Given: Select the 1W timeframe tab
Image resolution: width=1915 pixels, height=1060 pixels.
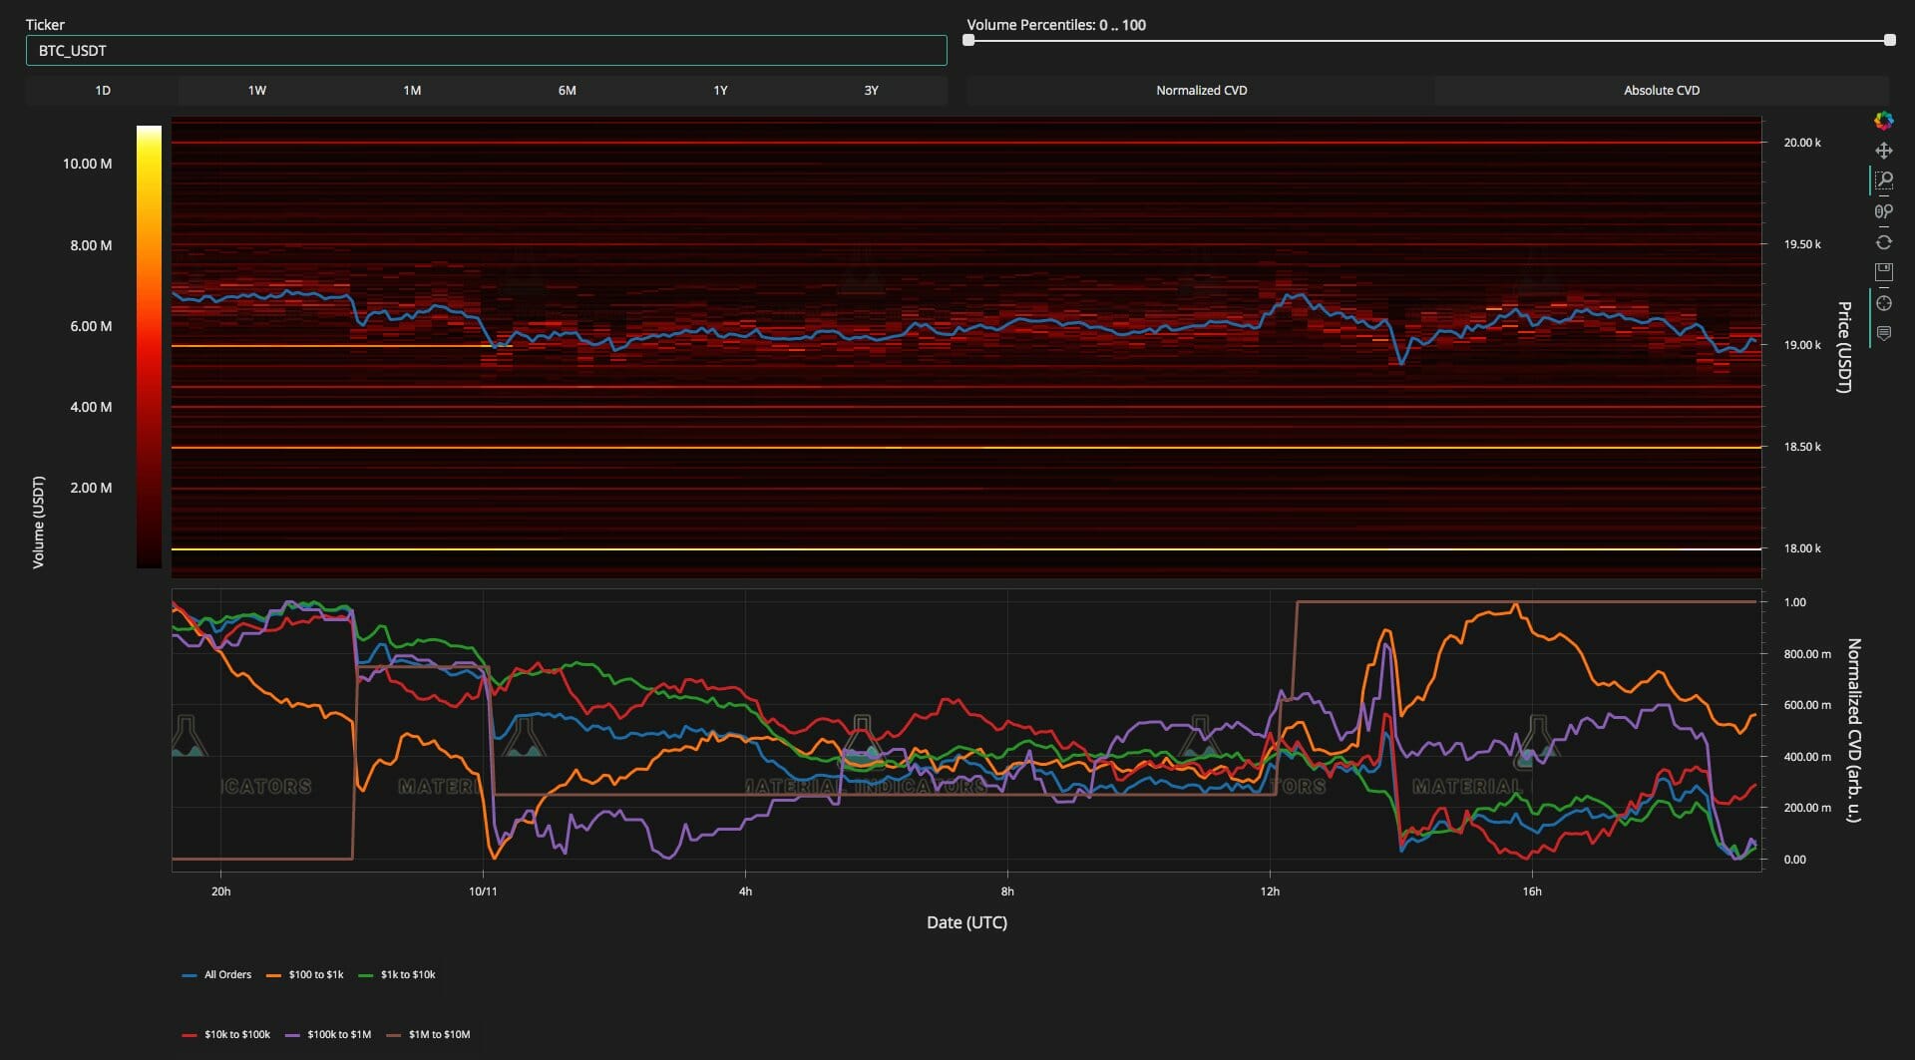Looking at the screenshot, I should click(256, 91).
